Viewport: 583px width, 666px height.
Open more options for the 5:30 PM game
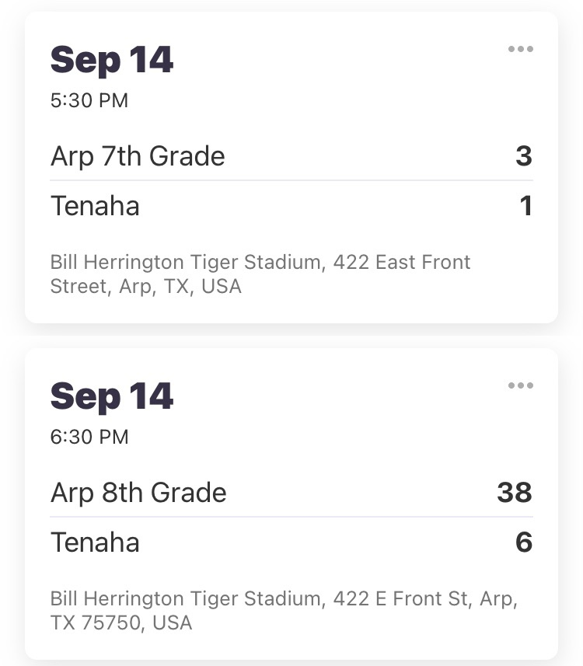[520, 49]
